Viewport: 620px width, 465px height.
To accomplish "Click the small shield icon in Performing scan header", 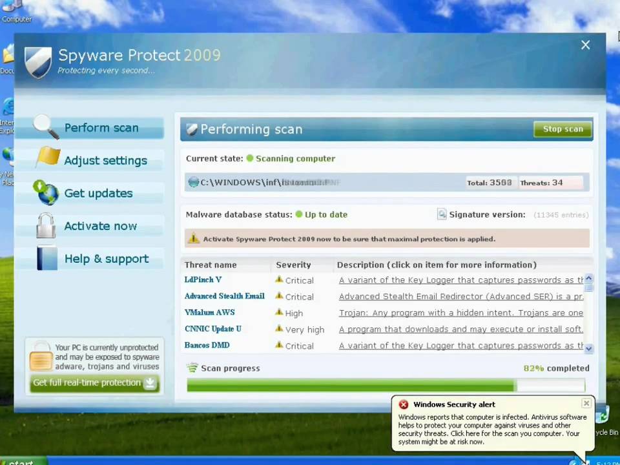I will pos(192,129).
